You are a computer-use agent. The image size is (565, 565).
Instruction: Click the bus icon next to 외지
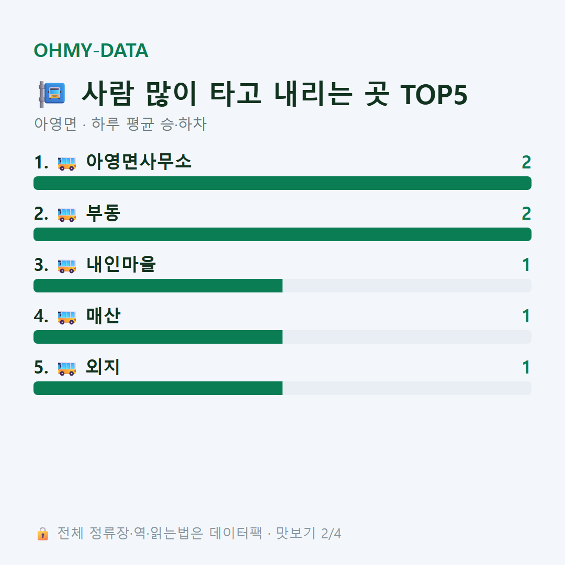click(x=66, y=368)
